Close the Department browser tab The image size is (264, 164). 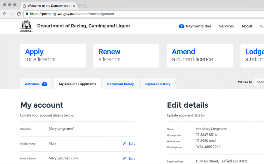[x=74, y=6]
